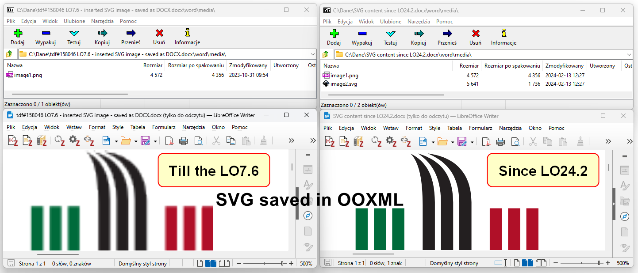Screen dimensions: 638x273
Task: Click Kopiuj icon in left 7-Zip window
Action: coord(102,33)
